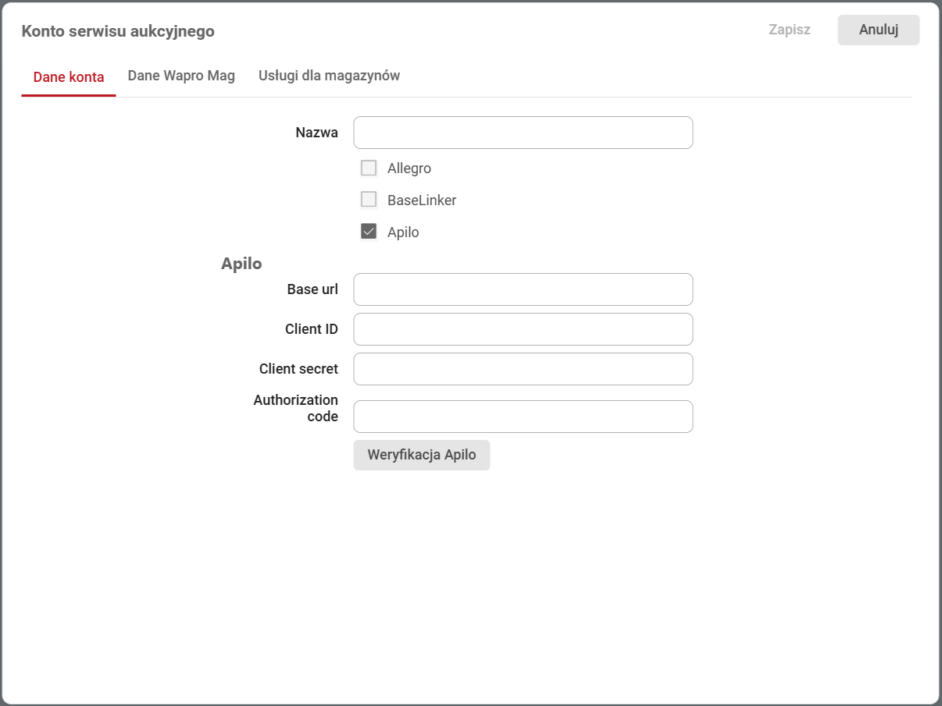This screenshot has height=706, width=942.
Task: Uncheck the Apilo checkbox
Action: click(x=369, y=232)
